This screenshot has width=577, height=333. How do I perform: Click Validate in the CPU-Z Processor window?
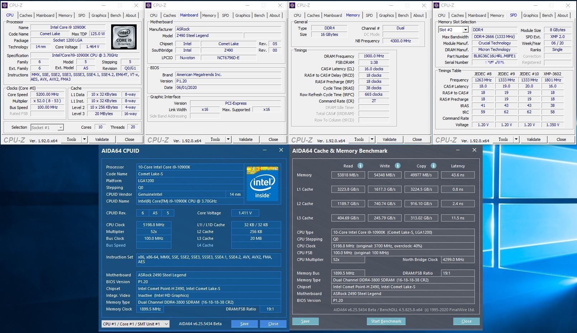click(x=102, y=139)
